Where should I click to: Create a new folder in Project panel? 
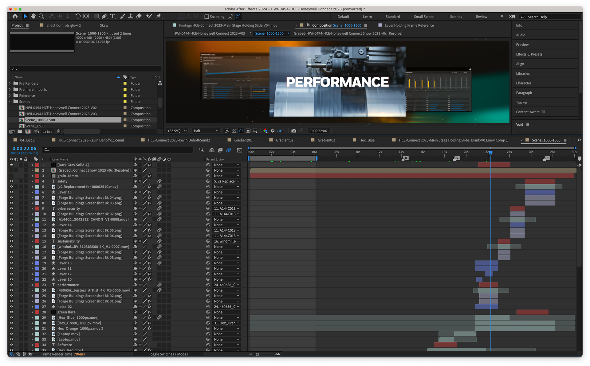point(20,131)
